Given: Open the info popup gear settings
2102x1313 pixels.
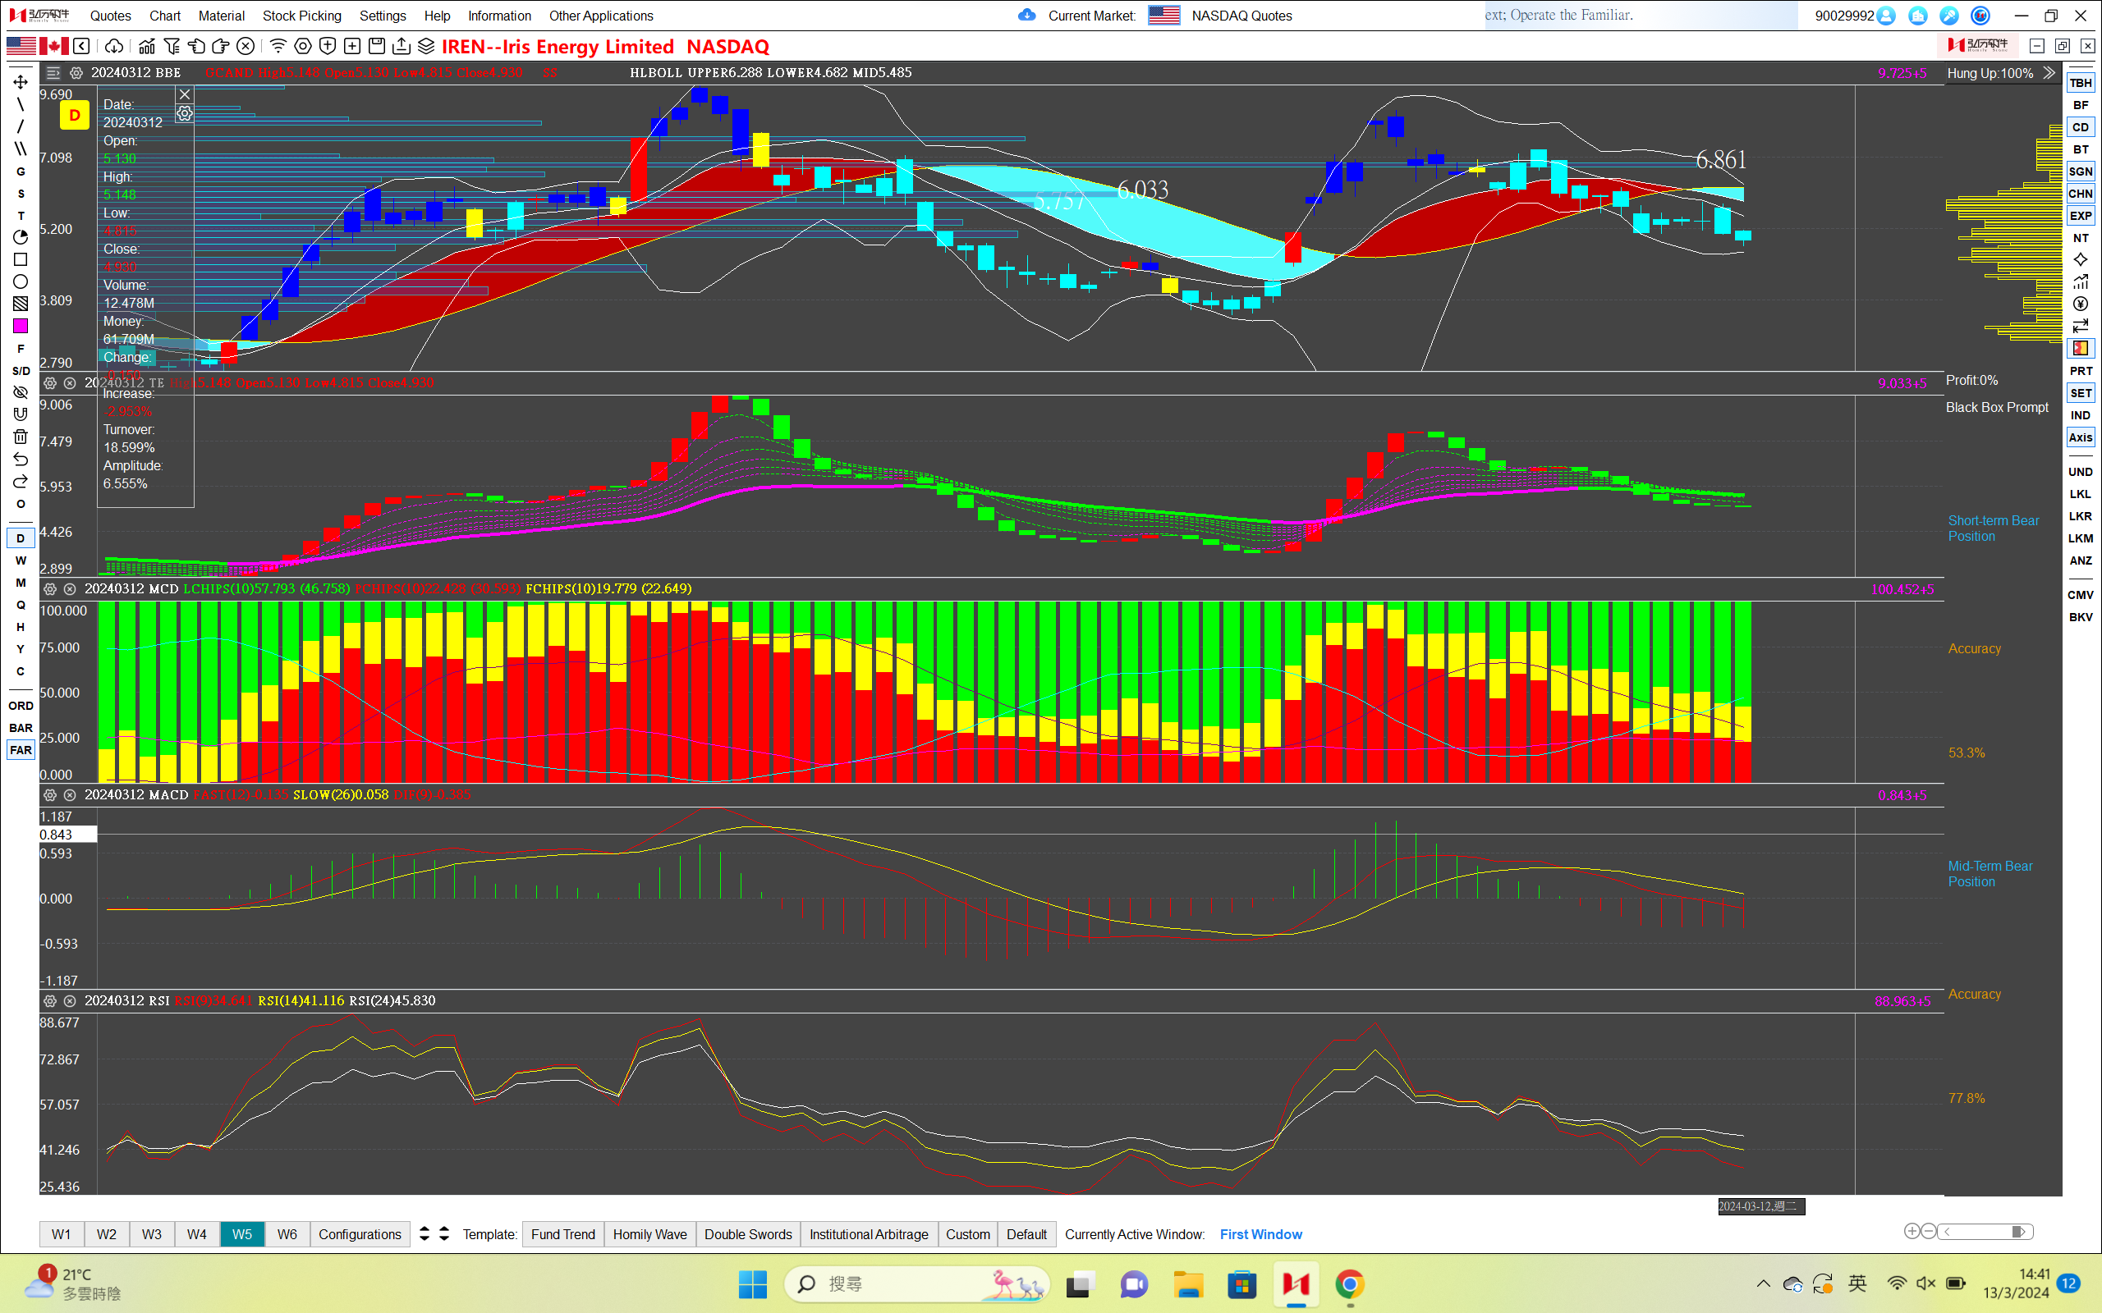Looking at the screenshot, I should 184,114.
